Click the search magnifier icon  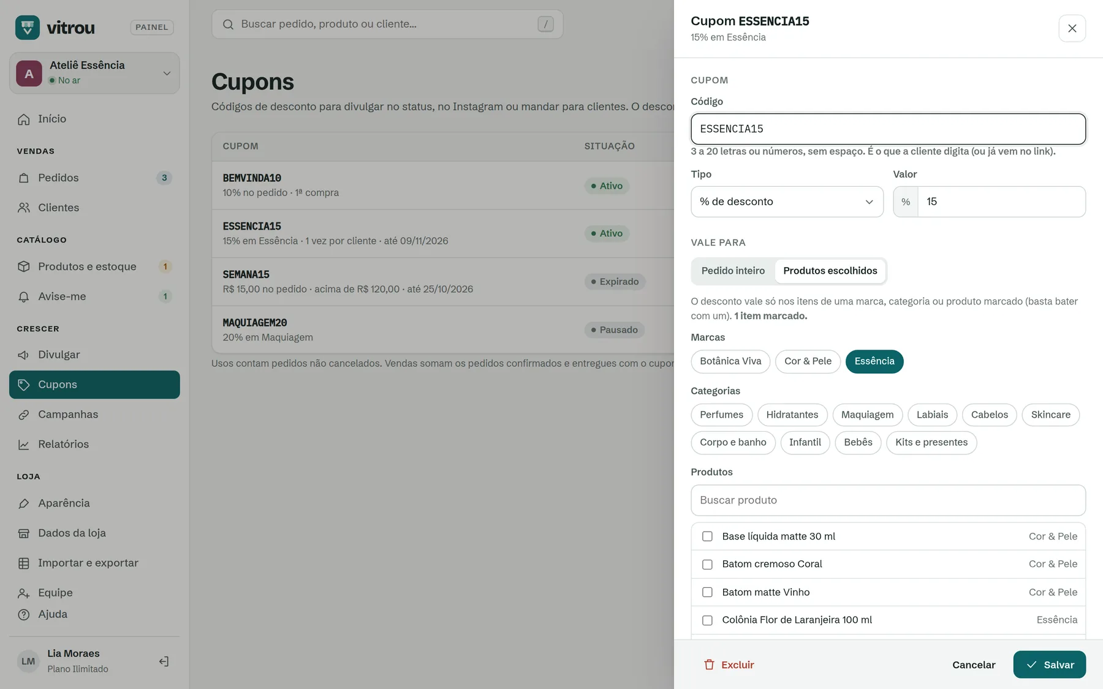(228, 24)
